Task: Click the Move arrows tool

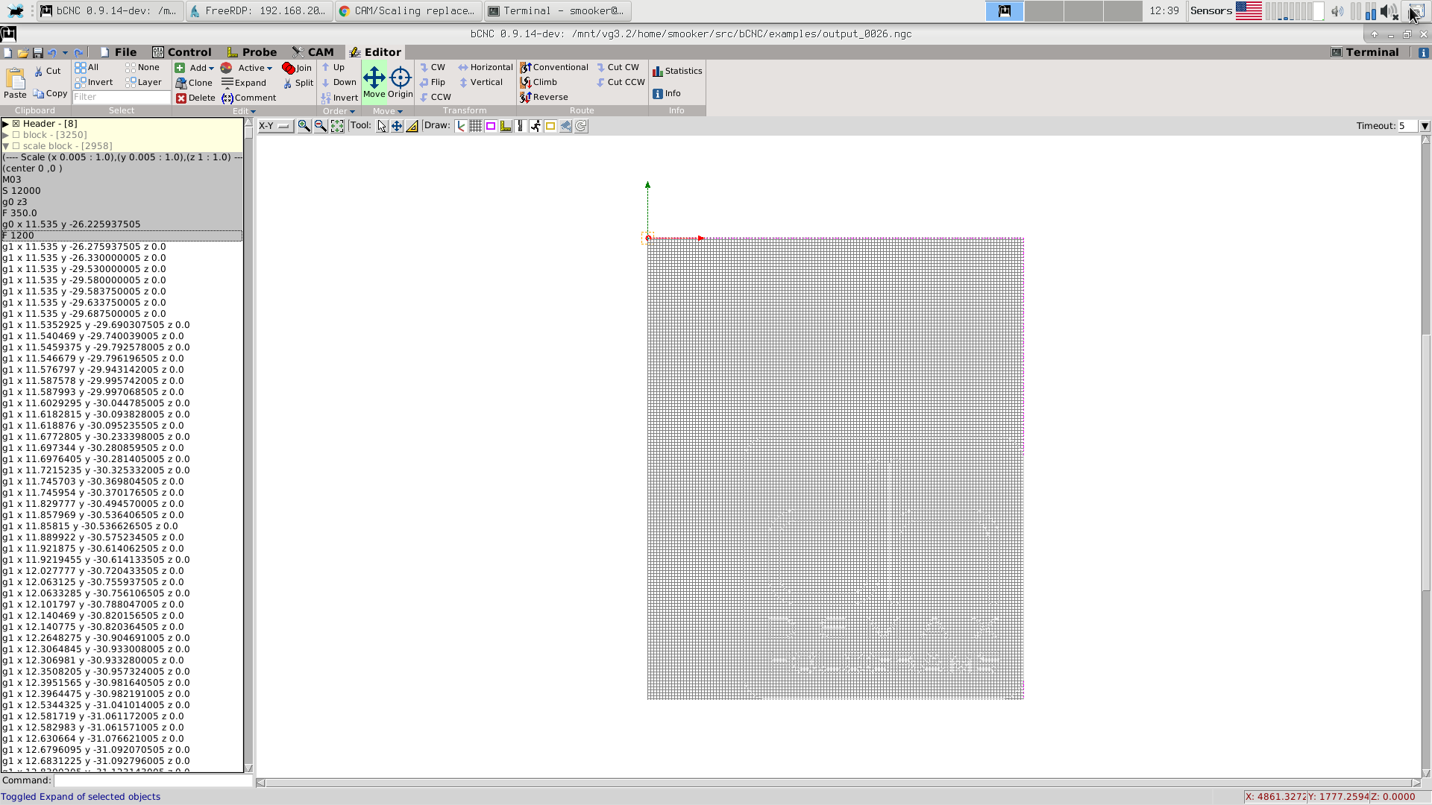Action: pos(374,82)
